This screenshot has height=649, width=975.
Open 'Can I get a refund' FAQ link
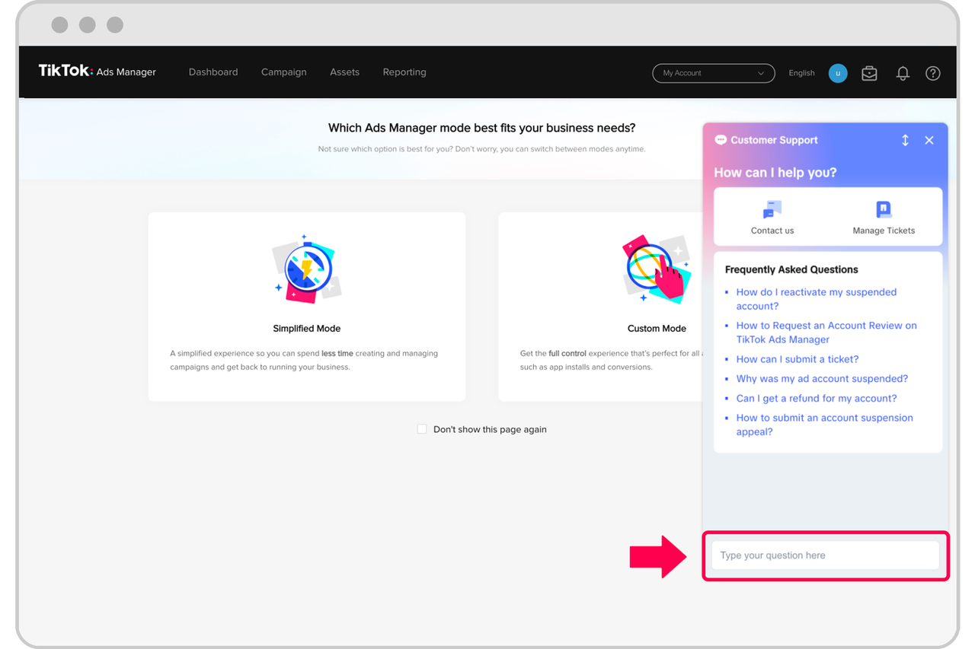[816, 398]
